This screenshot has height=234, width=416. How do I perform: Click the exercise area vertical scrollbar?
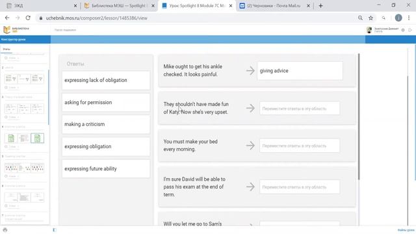(x=359, y=117)
